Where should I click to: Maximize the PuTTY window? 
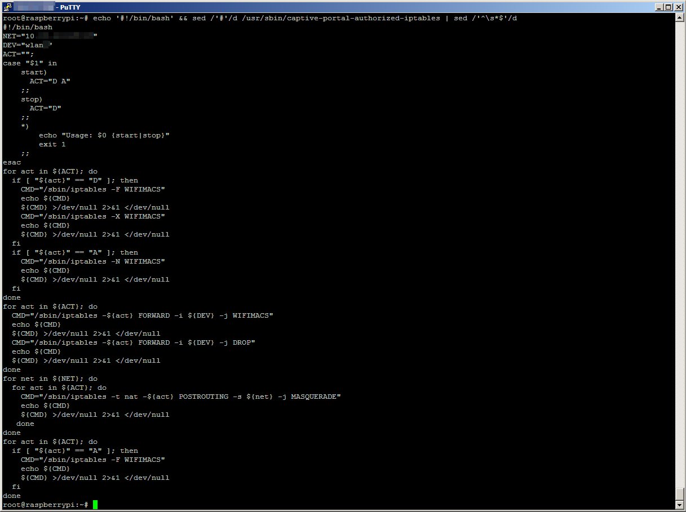click(x=668, y=7)
